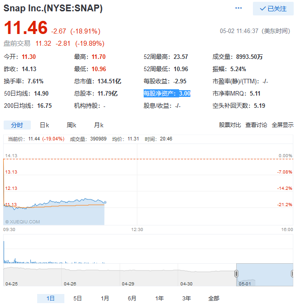
Task: Click the 最低 10.96 value
Action: [99, 69]
